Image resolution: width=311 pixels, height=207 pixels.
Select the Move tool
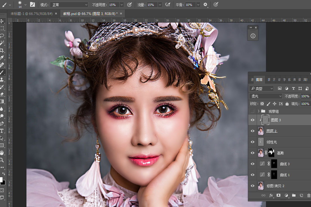[x=2, y=21]
